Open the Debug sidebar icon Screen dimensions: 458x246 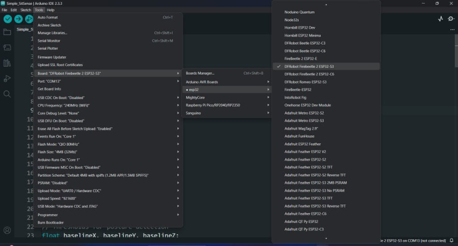7,78
